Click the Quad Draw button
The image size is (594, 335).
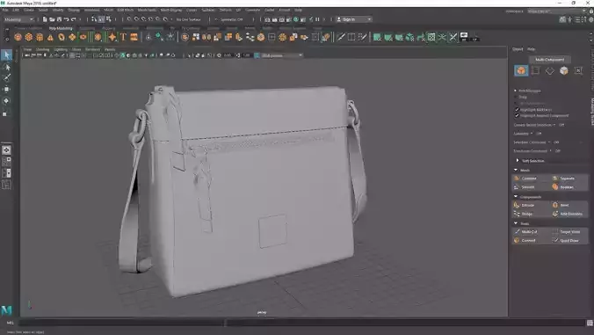click(x=569, y=240)
